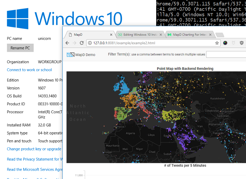The image size is (246, 179).
Task: Click the address bar URL
Action: pos(124,43)
